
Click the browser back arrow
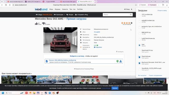(2, 5)
